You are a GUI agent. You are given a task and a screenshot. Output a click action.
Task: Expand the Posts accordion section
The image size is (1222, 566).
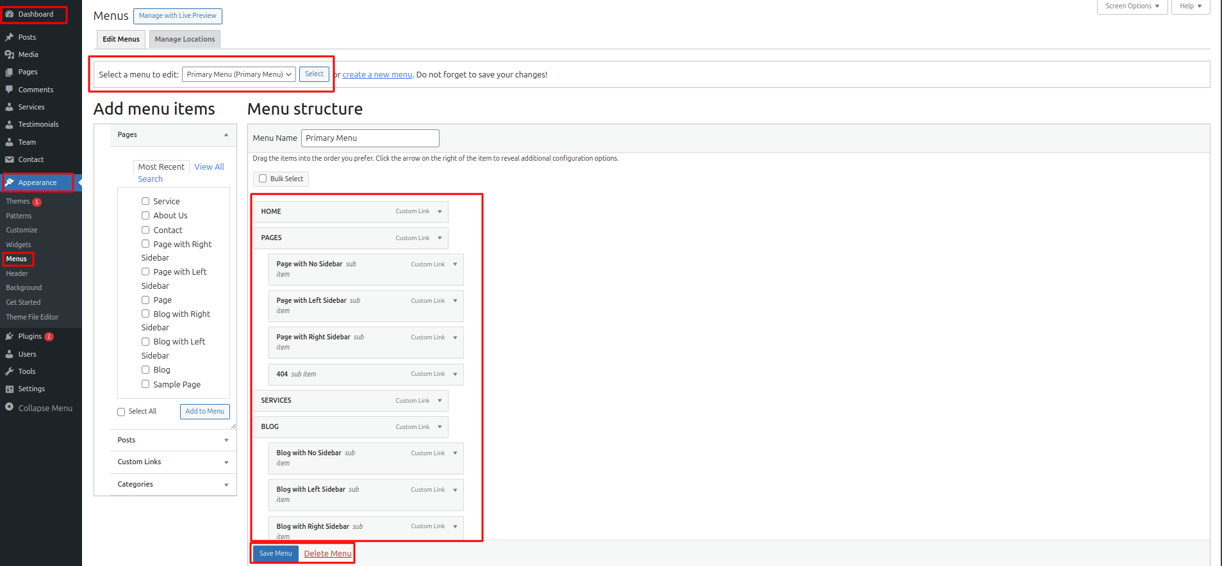click(x=173, y=440)
